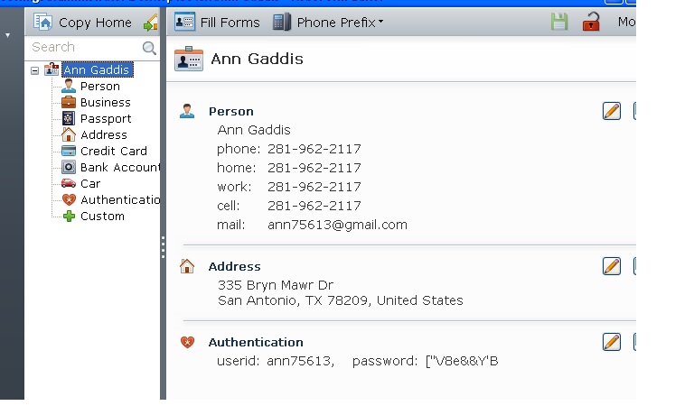This screenshot has height=415, width=694.
Task: Click the Ann Gaddis identity card icon
Action: [x=188, y=59]
